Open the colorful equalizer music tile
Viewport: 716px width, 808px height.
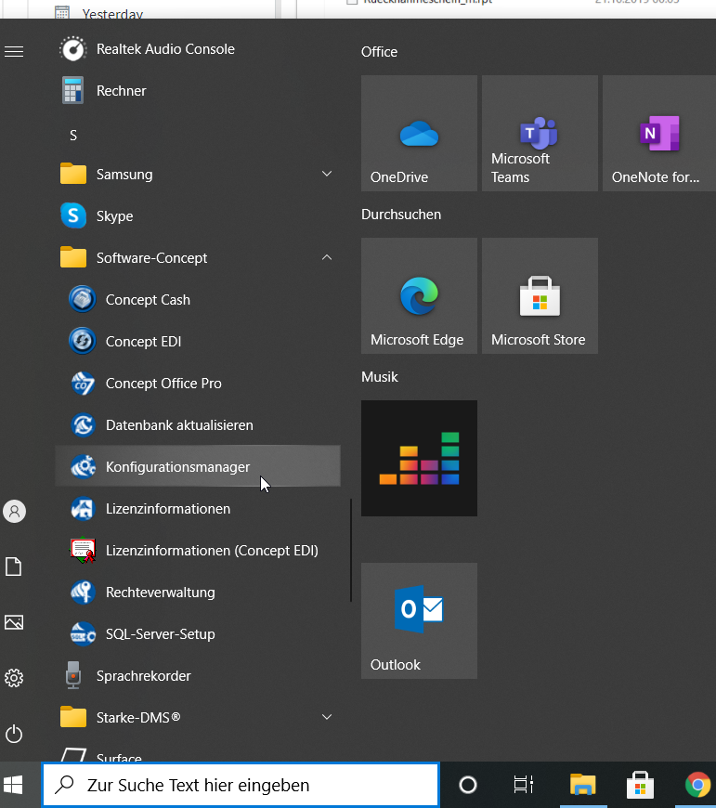click(x=419, y=458)
